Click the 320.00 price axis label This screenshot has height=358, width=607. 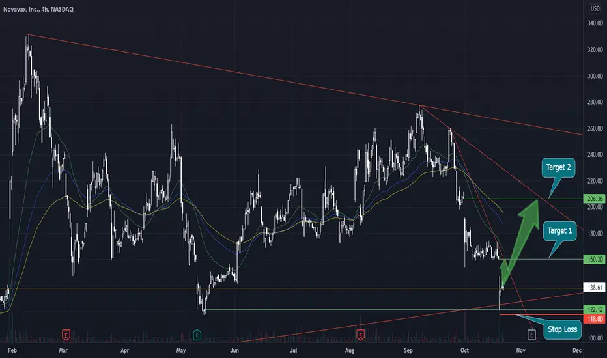coord(595,49)
